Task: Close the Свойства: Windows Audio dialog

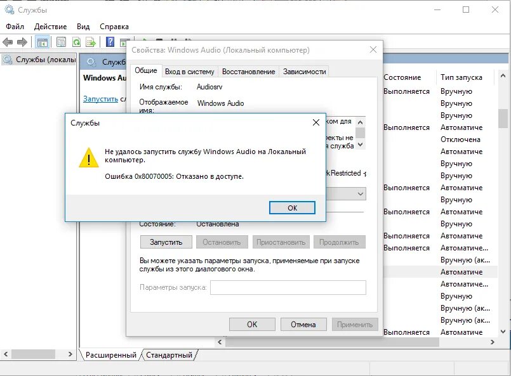Action: click(373, 49)
